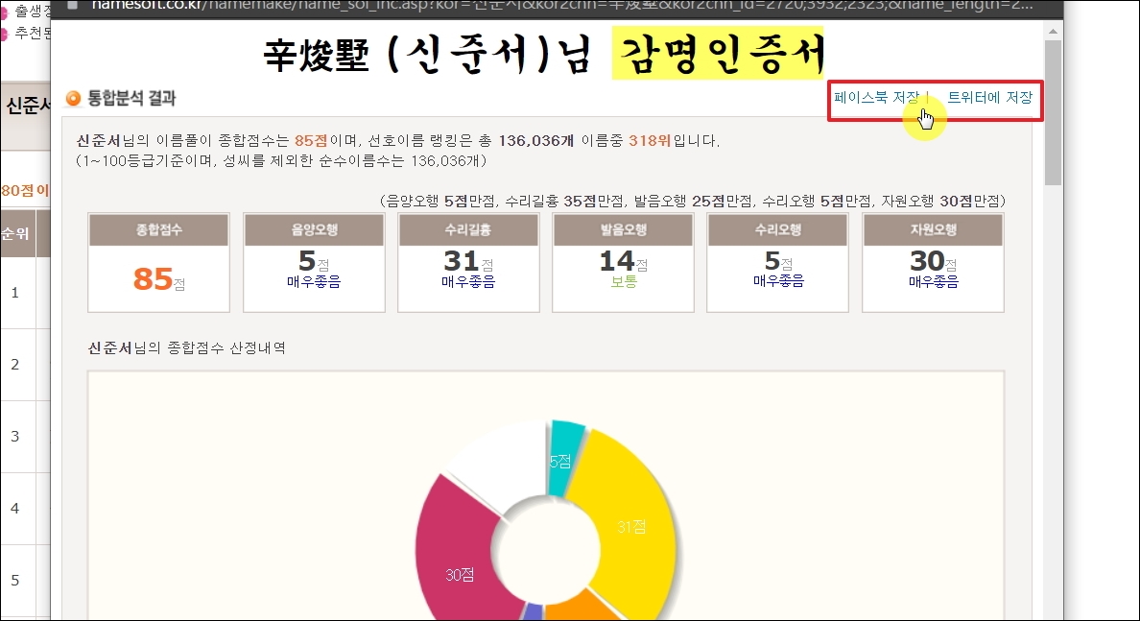Click the popup vertical scrollbar thumb
This screenshot has height=621, width=1140.
click(x=1053, y=112)
